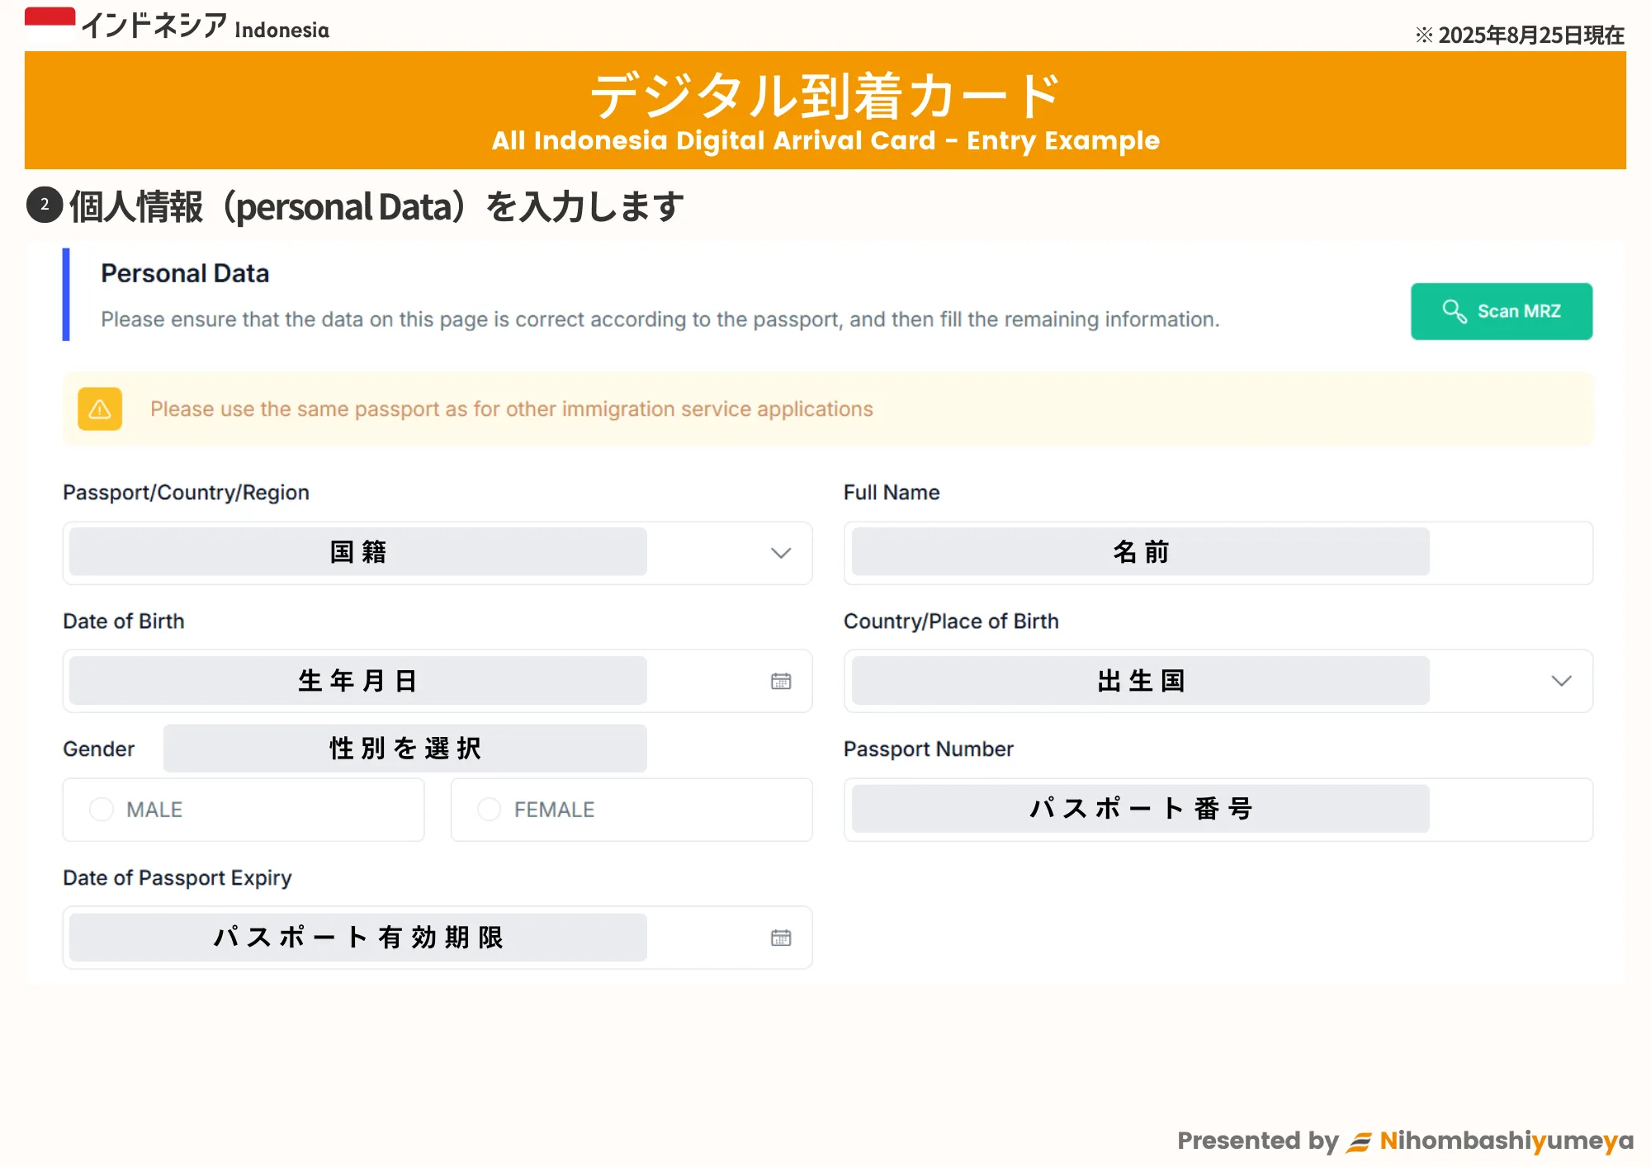Expand the Country/Place of Birth chevron
1651x1167 pixels.
point(1561,681)
